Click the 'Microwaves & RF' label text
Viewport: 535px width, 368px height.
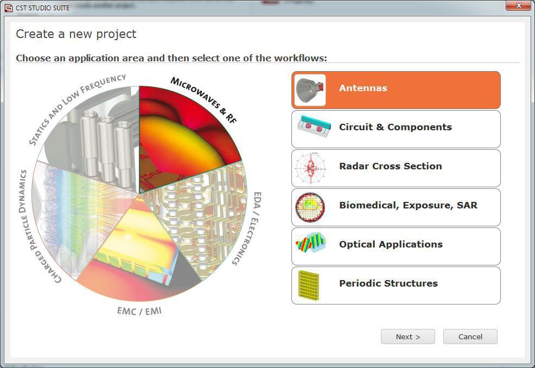pos(203,100)
